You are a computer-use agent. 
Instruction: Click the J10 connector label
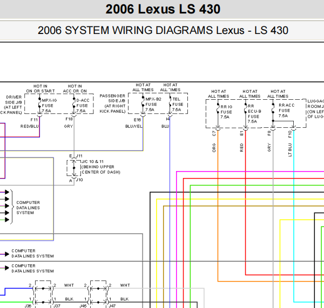pyautogui.click(x=79, y=180)
